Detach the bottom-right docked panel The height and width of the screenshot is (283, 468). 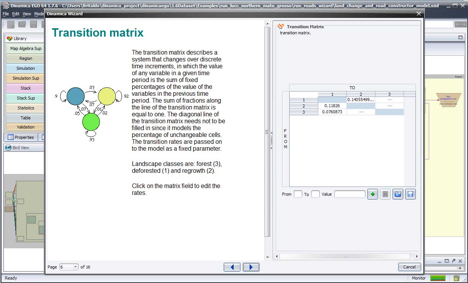pyautogui.click(x=454, y=261)
